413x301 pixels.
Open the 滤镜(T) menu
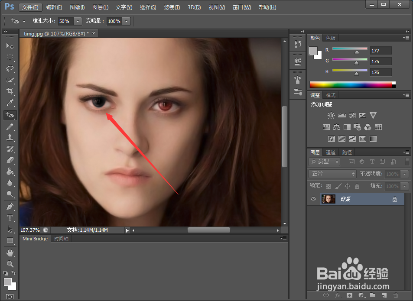pos(172,7)
